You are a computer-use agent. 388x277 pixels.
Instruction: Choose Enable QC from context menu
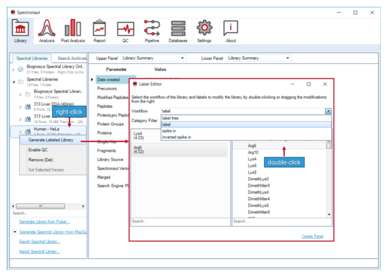[x=53, y=150]
